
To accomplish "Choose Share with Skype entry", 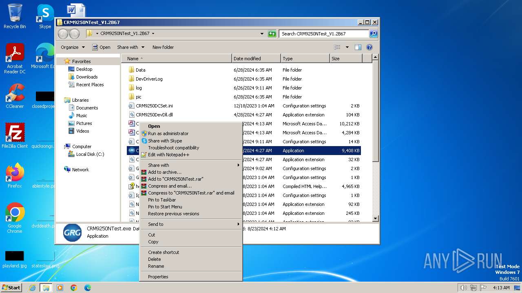I will pyautogui.click(x=191, y=141).
